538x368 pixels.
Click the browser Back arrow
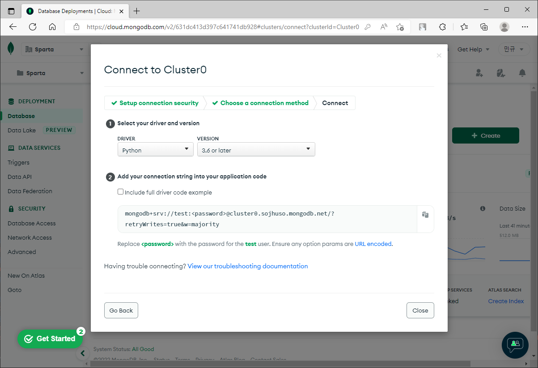pyautogui.click(x=13, y=27)
